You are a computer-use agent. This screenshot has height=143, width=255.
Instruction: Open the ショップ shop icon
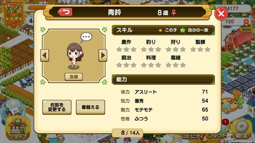18,129
